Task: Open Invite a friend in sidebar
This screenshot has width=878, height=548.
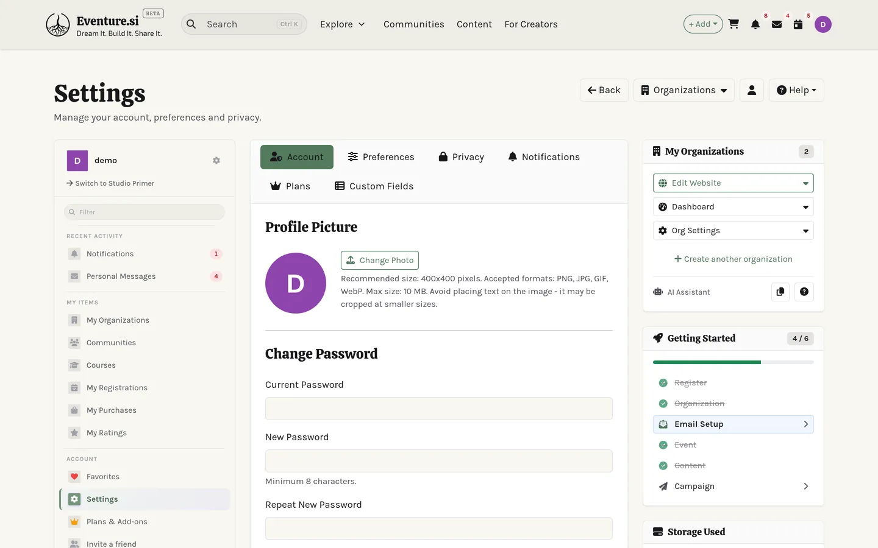Action: [145, 543]
